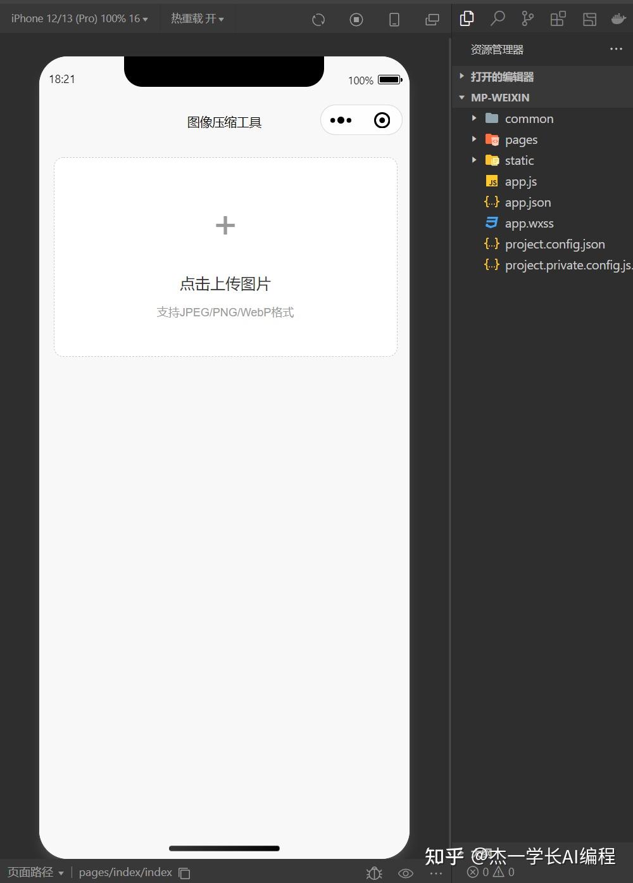
Task: Open app.js file
Action: (542, 181)
